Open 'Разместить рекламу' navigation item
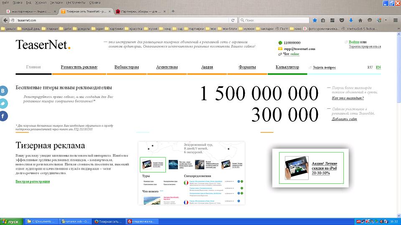Viewport: 401px width, 225px height. point(79,67)
